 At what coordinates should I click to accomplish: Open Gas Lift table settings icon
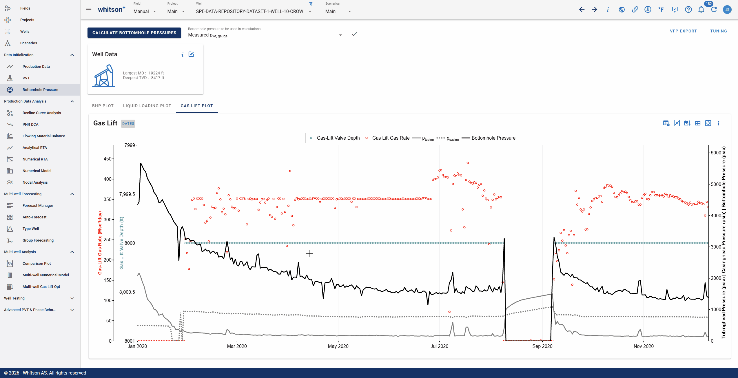(x=666, y=123)
